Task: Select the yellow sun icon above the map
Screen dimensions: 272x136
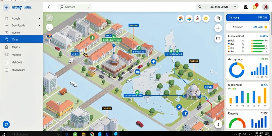Action: pos(206,18)
